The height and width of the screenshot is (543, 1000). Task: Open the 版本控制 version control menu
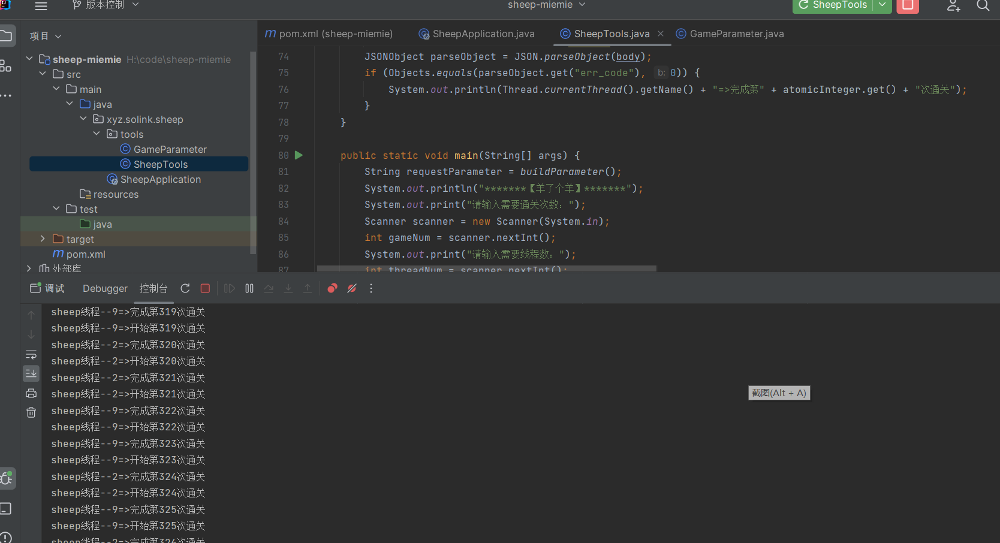(105, 5)
